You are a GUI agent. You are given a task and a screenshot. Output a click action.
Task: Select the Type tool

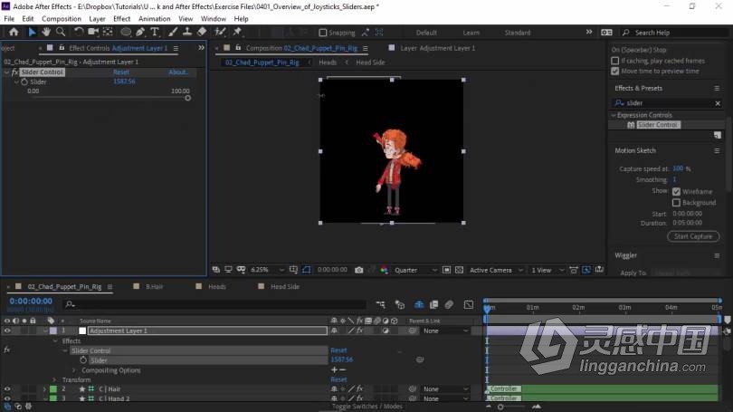click(x=155, y=32)
